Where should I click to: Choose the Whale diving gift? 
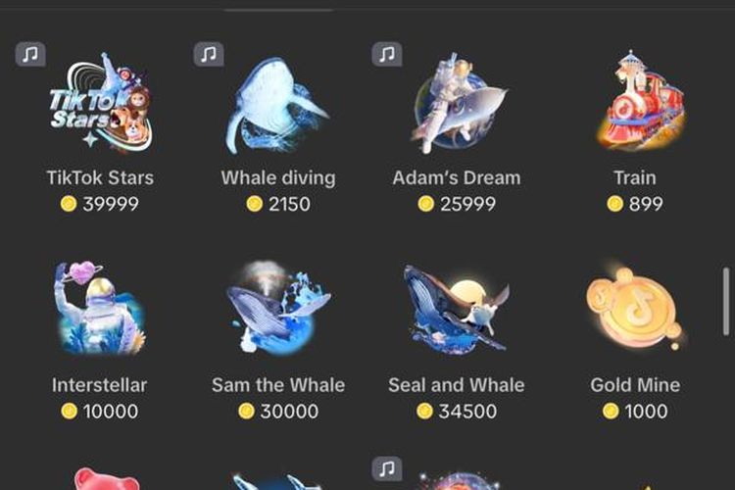click(x=278, y=106)
